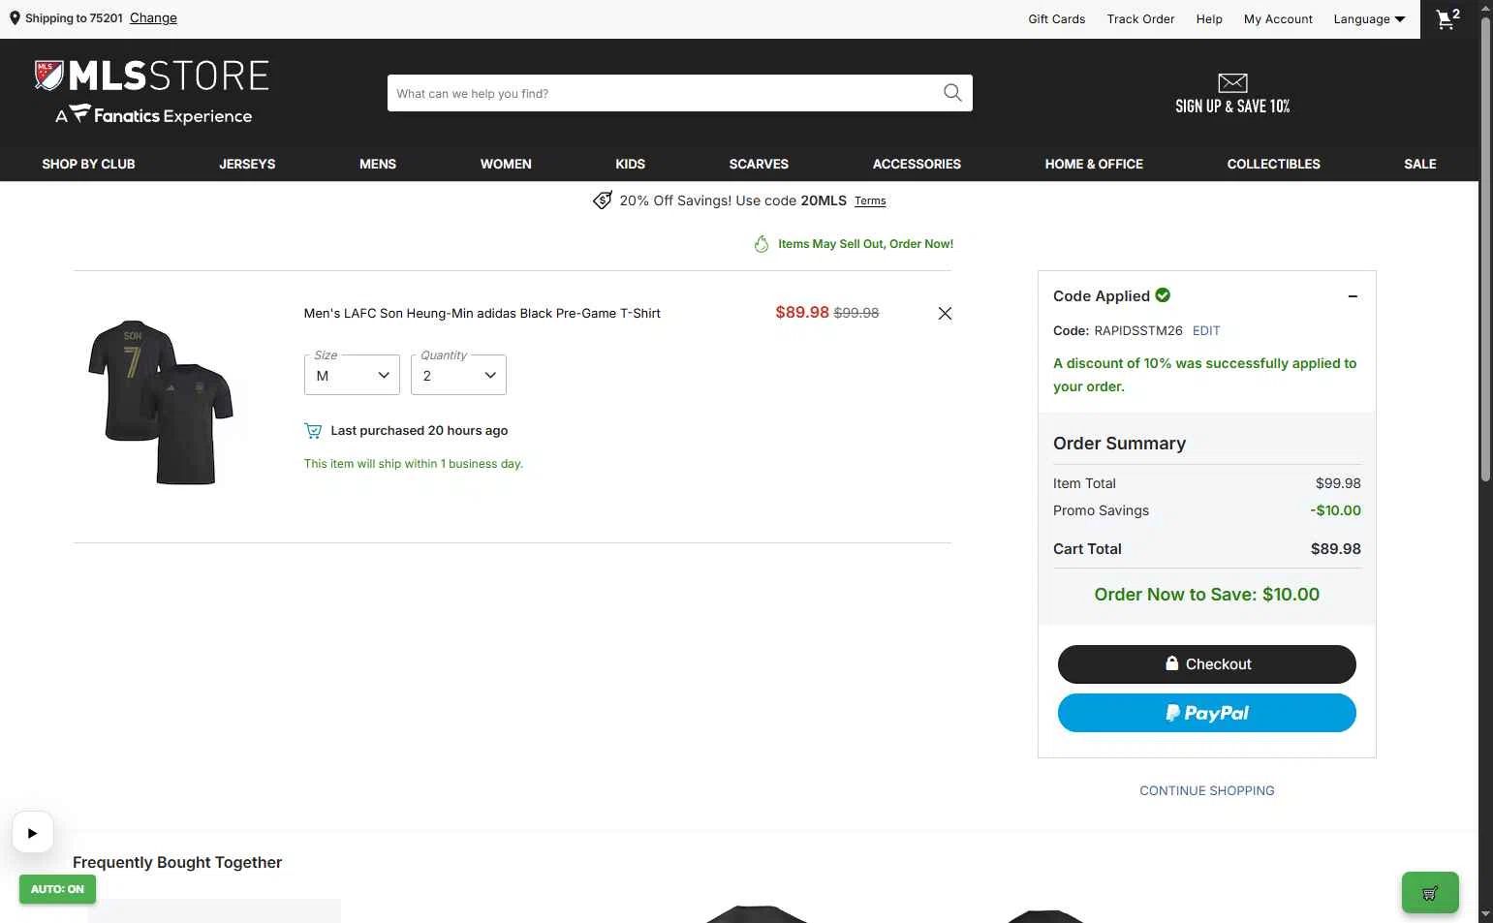Image resolution: width=1493 pixels, height=923 pixels.
Task: Click the Checkout button
Action: (1206, 664)
